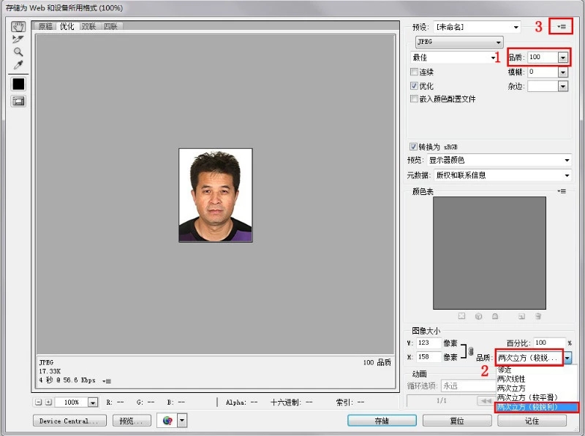Open the browser preview dropdown arrow
This screenshot has height=436, width=585.
[182, 421]
